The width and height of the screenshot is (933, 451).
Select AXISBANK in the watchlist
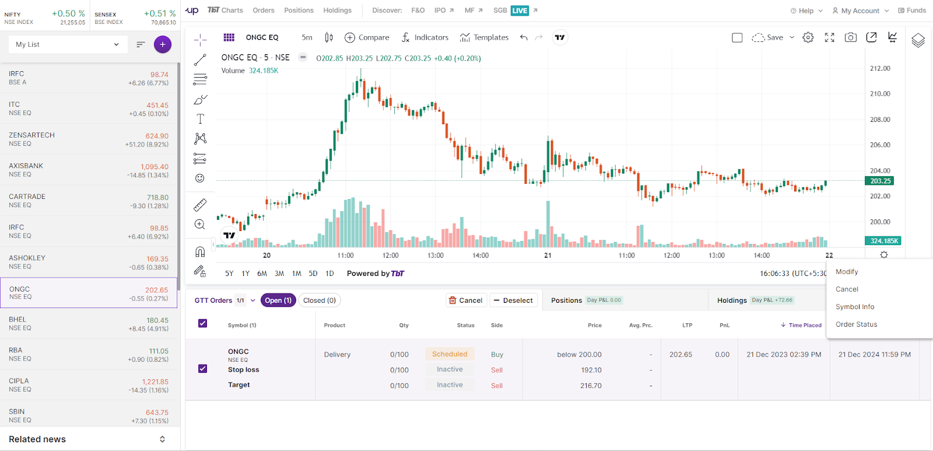pyautogui.click(x=89, y=170)
